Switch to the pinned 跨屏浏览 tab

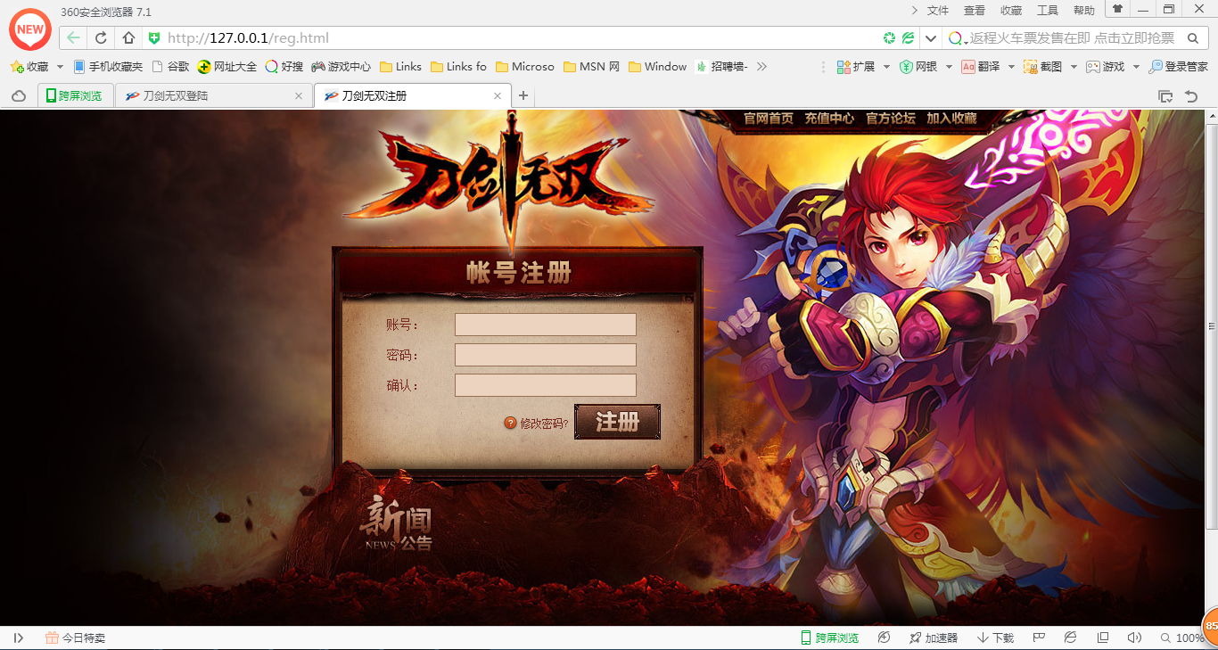tap(76, 95)
